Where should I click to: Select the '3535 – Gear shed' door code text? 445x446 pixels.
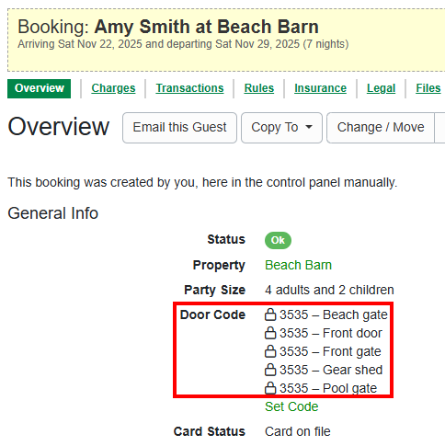[331, 370]
